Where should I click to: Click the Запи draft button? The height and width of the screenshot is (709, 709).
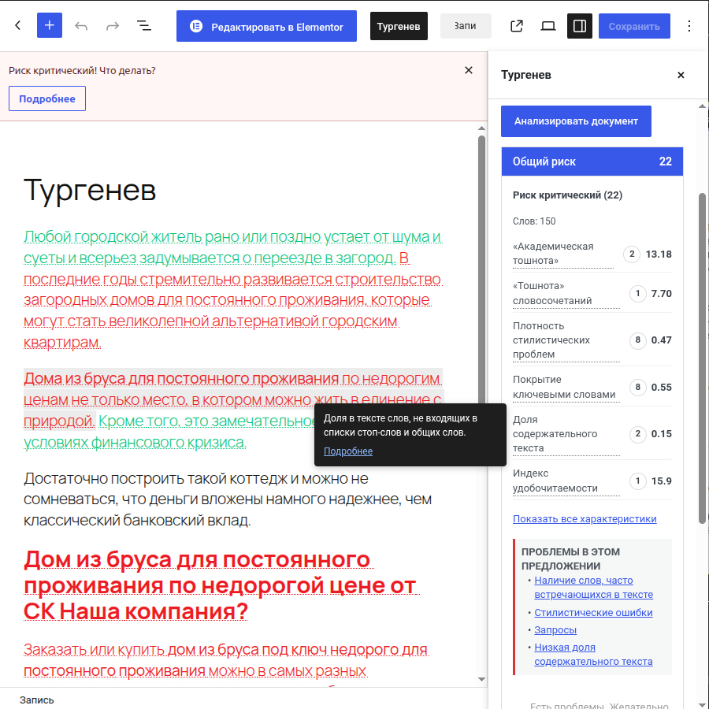pos(466,26)
